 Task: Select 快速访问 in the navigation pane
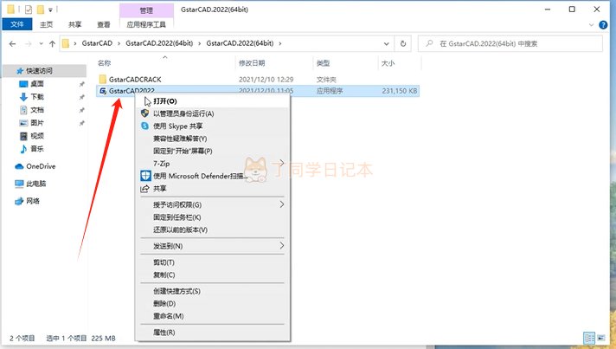[39, 71]
